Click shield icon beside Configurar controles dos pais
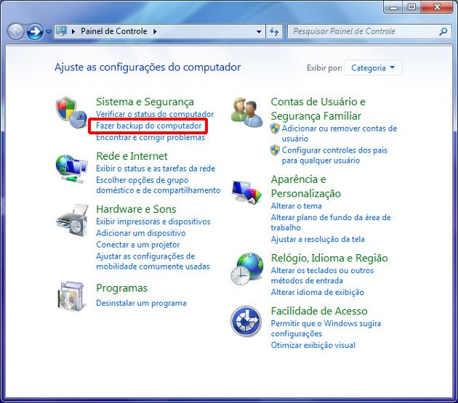This screenshot has width=458, height=403. [x=275, y=150]
